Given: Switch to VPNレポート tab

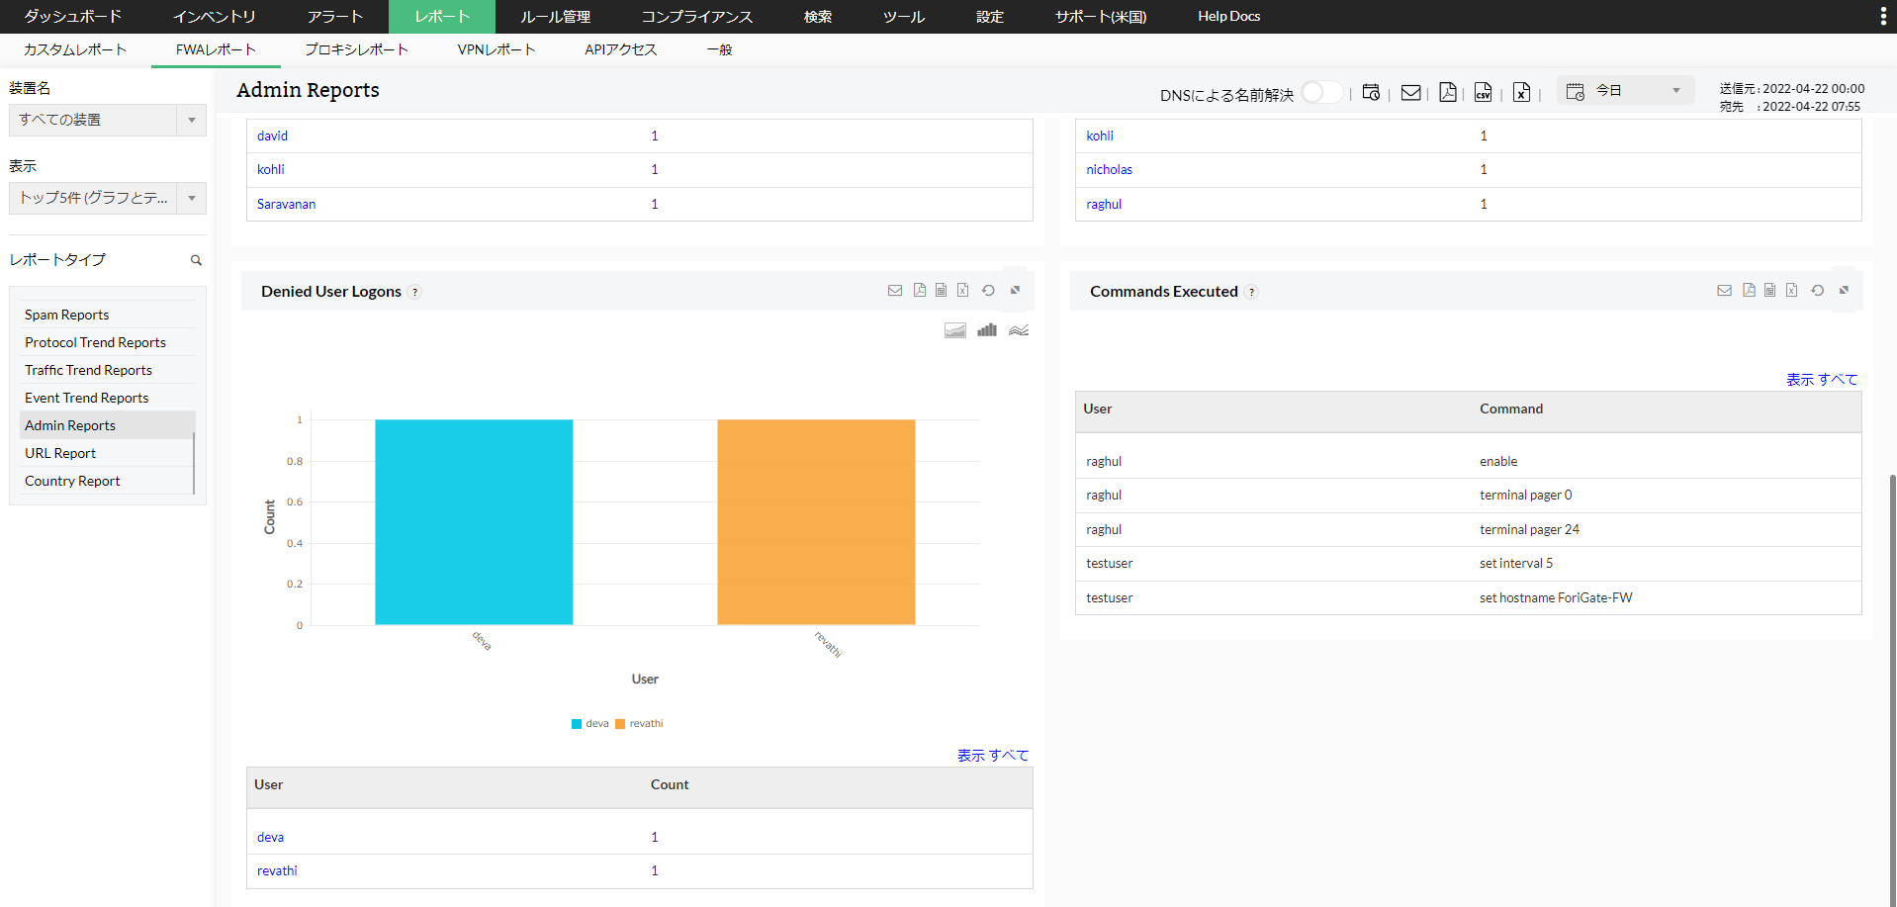Looking at the screenshot, I should [x=497, y=49].
